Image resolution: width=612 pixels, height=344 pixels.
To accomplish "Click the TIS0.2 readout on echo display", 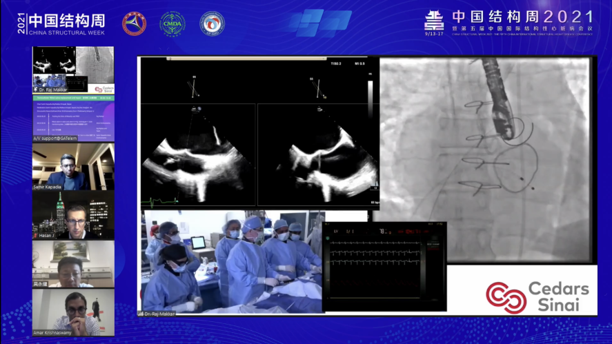I will pyautogui.click(x=336, y=63).
